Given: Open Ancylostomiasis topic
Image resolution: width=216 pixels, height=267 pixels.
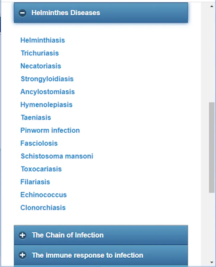Looking at the screenshot, I should [47, 92].
